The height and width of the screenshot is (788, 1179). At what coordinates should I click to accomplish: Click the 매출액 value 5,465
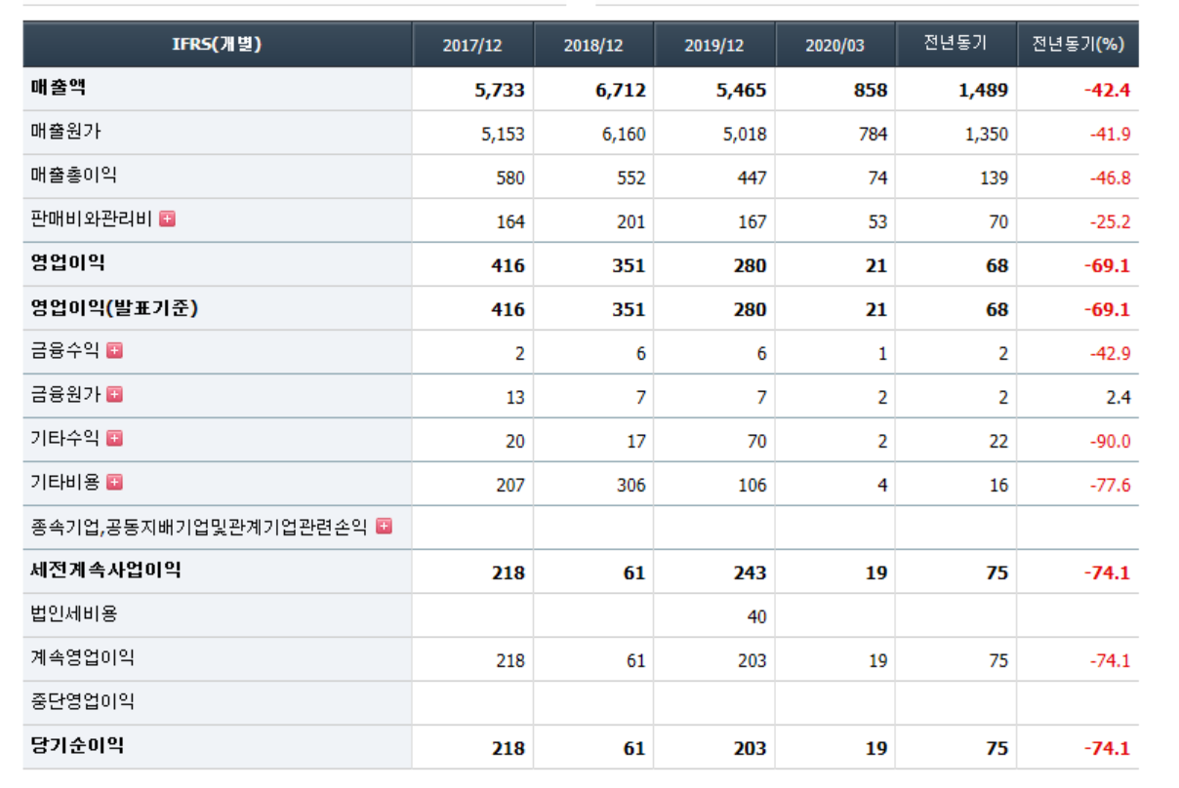click(x=741, y=91)
